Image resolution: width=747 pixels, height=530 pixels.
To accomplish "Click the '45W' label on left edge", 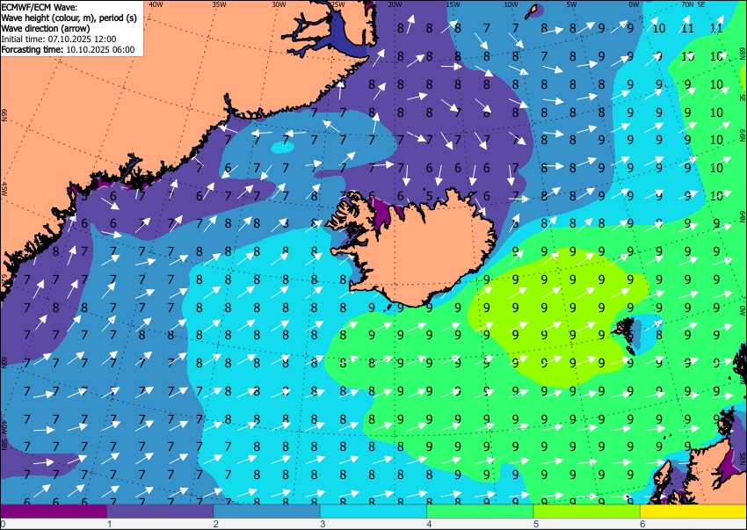I will coord(4,189).
